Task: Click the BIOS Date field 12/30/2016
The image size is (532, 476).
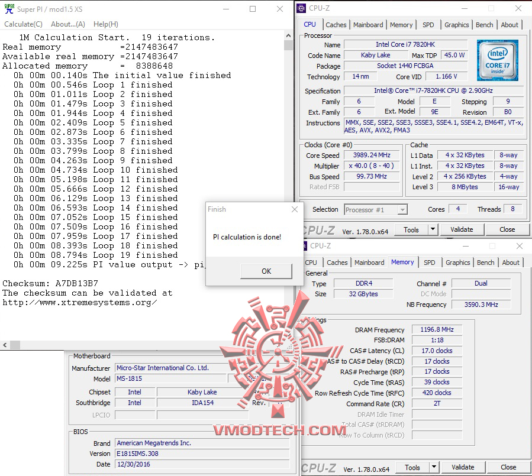Action: click(202, 464)
